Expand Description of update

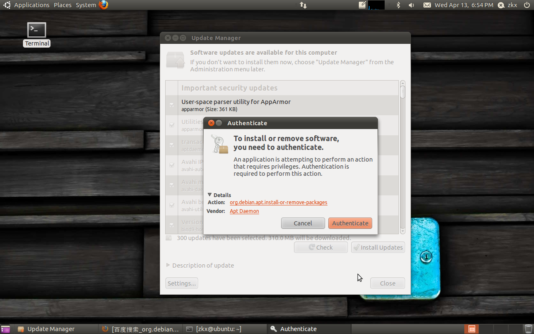click(x=200, y=266)
